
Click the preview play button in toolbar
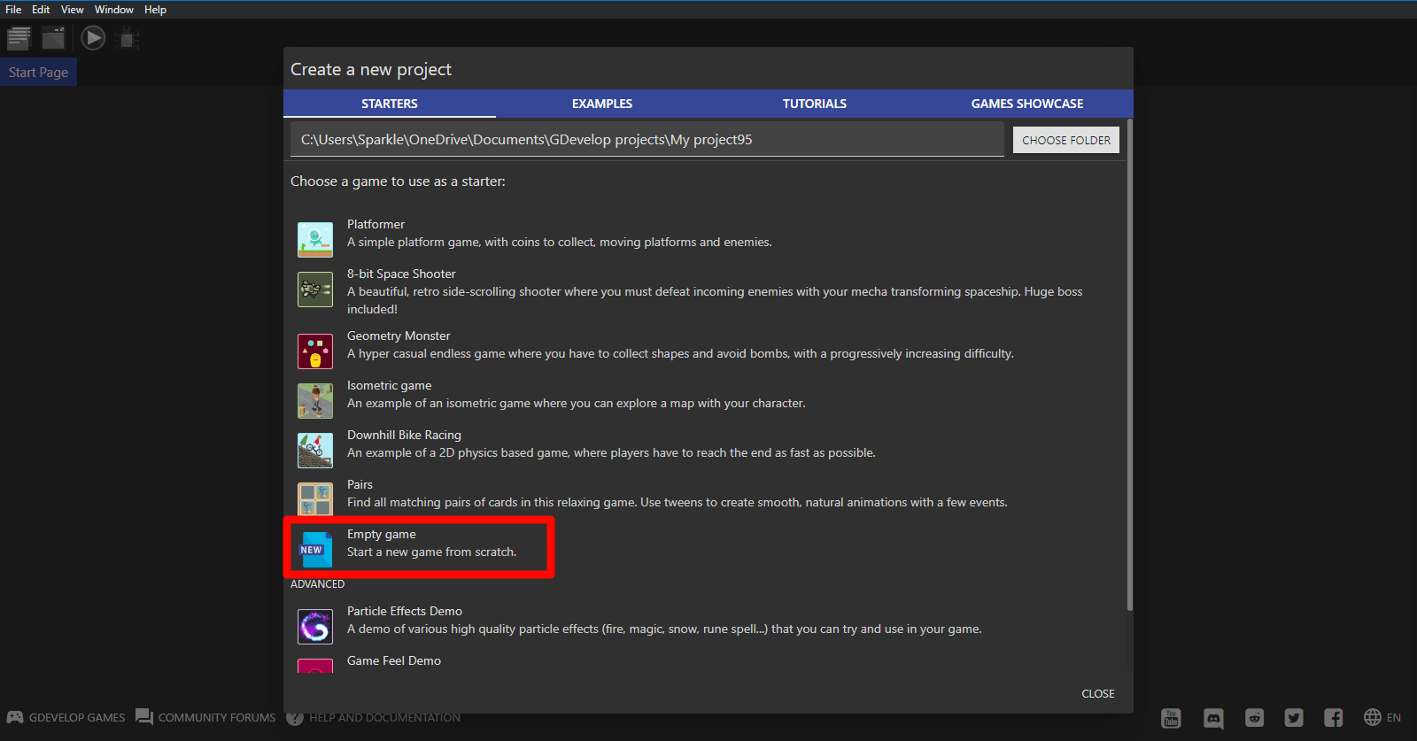pos(93,38)
